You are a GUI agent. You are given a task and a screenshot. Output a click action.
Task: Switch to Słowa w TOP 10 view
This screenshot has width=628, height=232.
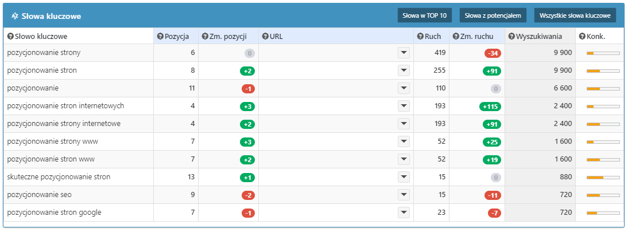424,15
